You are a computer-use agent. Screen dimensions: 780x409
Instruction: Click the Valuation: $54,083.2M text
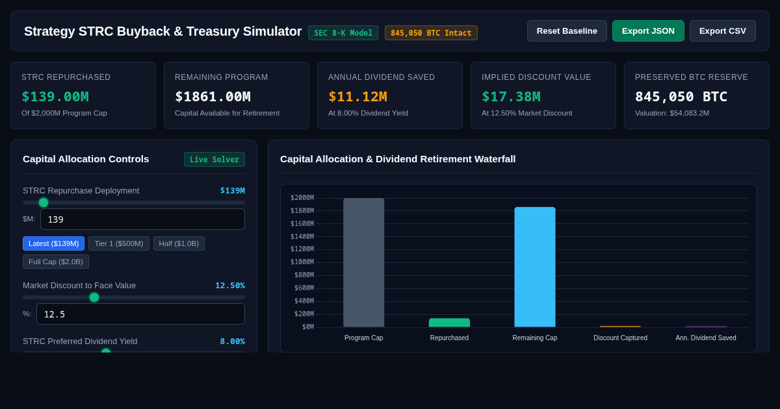(x=672, y=113)
